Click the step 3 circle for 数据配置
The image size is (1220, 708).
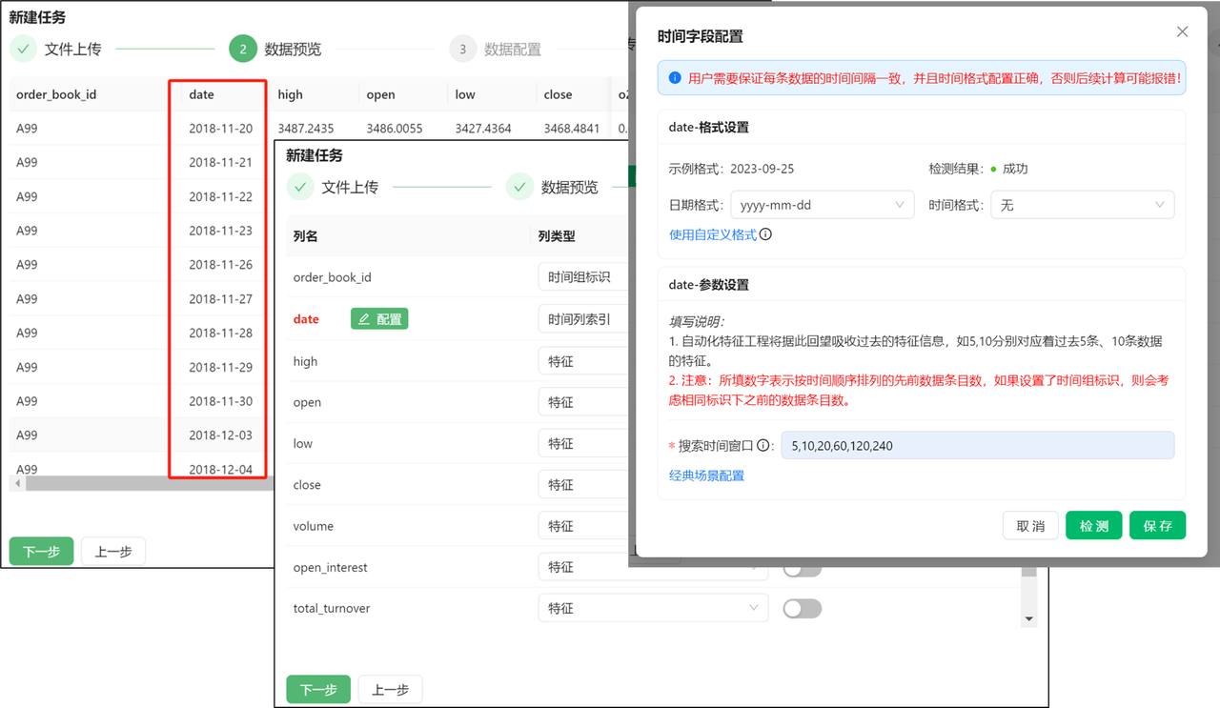[462, 49]
